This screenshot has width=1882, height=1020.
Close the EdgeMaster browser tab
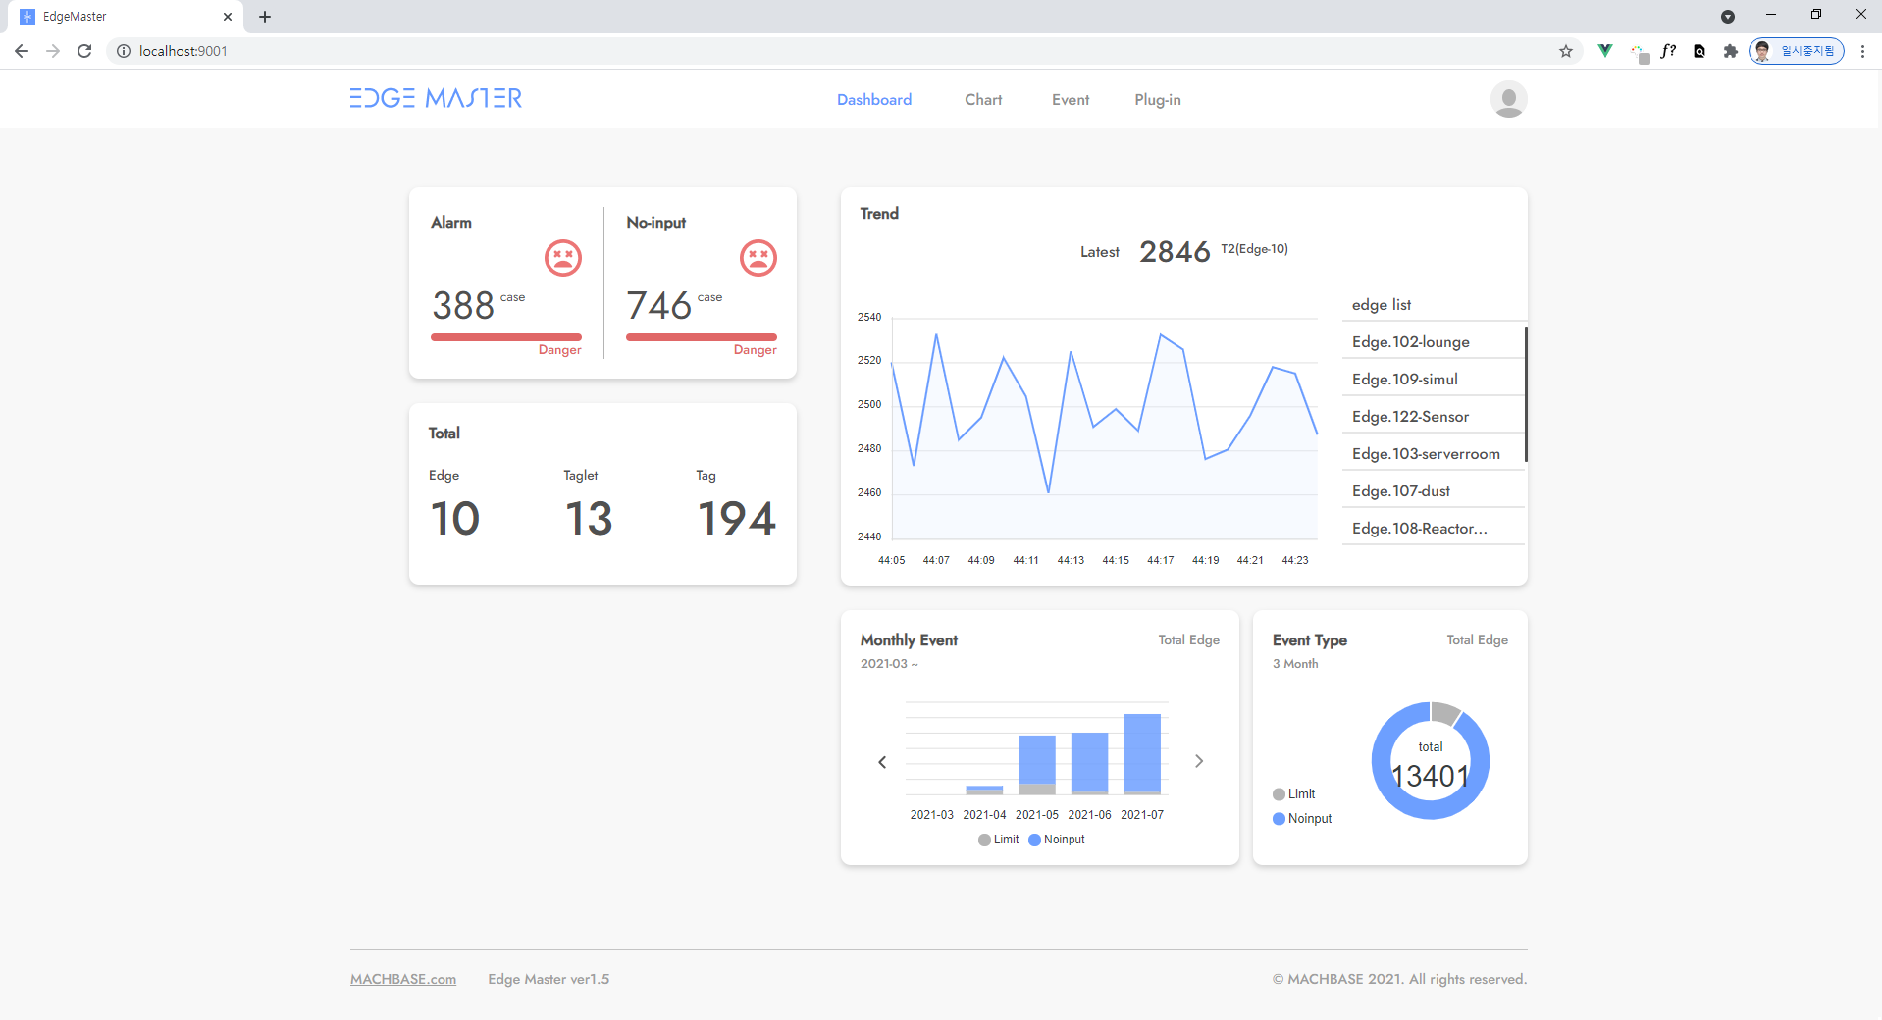point(228,17)
